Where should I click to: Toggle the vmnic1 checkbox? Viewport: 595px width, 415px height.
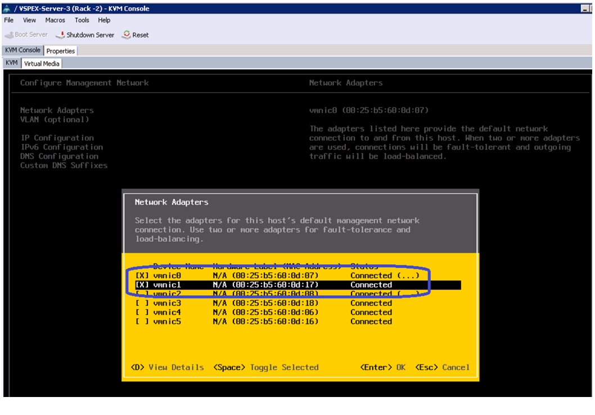[x=142, y=285]
